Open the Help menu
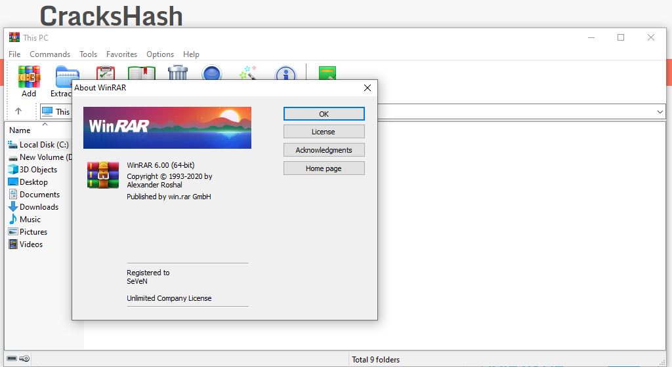This screenshot has height=367, width=672. point(191,54)
